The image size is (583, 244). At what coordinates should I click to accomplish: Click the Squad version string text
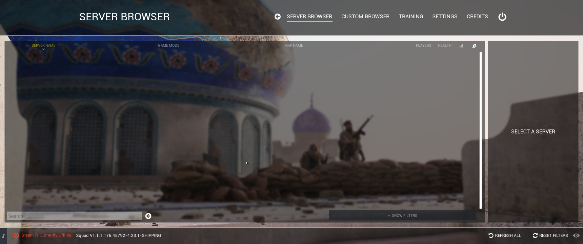(x=118, y=236)
